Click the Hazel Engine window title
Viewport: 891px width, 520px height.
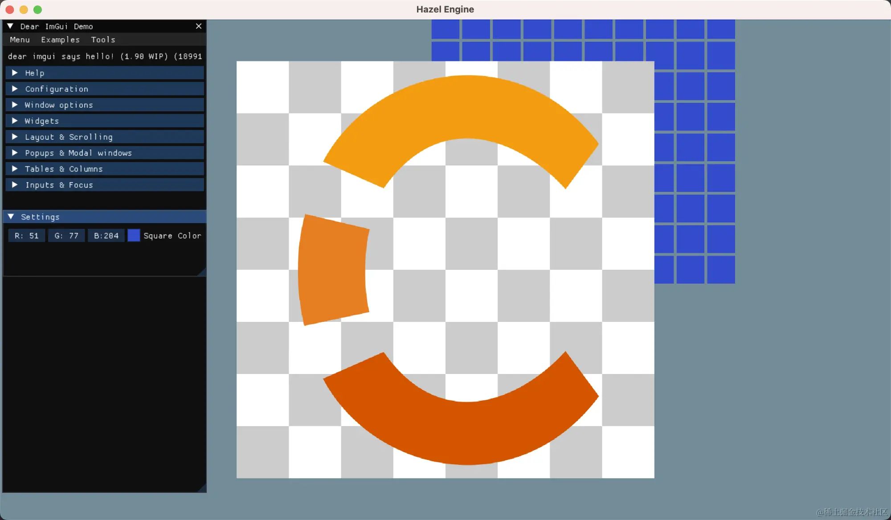point(445,9)
